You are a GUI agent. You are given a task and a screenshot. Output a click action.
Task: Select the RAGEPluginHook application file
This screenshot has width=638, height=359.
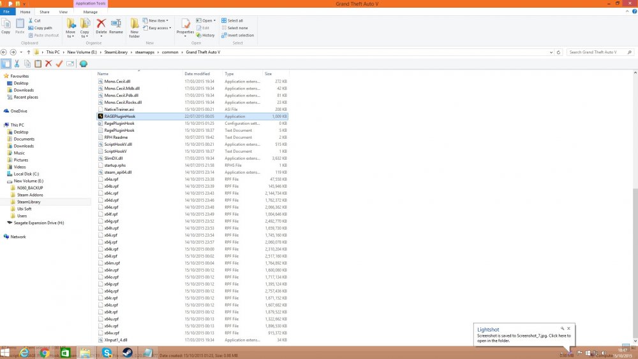[192, 116]
